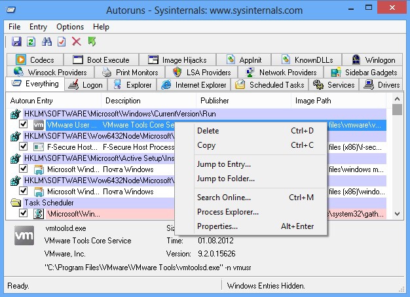Open the Entry menu
The width and height of the screenshot is (410, 297).
(x=39, y=27)
